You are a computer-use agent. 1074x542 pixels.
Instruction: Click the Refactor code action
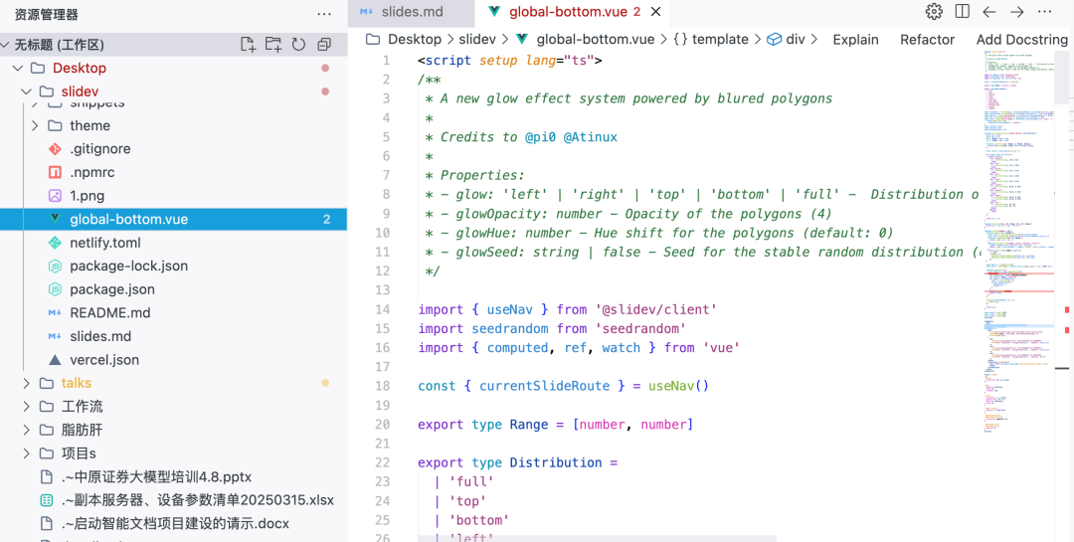(x=928, y=40)
